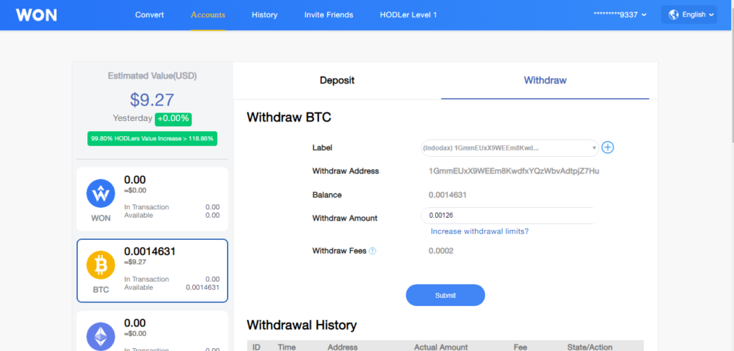Open Invite Friends page
734x351 pixels.
point(328,15)
